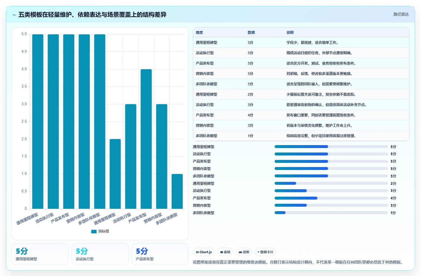The width and height of the screenshot is (421, 276).
Task: Click the 说明 column header
Action: click(290, 33)
